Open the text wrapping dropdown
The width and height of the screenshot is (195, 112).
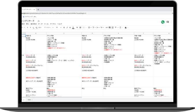[x=98, y=28]
